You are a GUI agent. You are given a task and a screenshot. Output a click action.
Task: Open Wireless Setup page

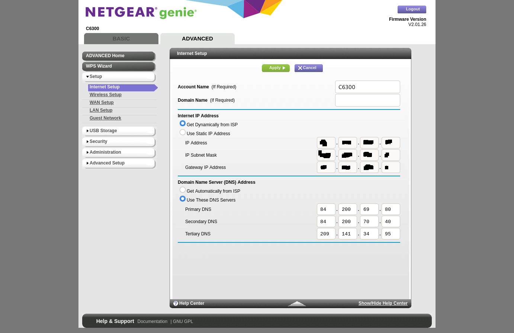(105, 95)
